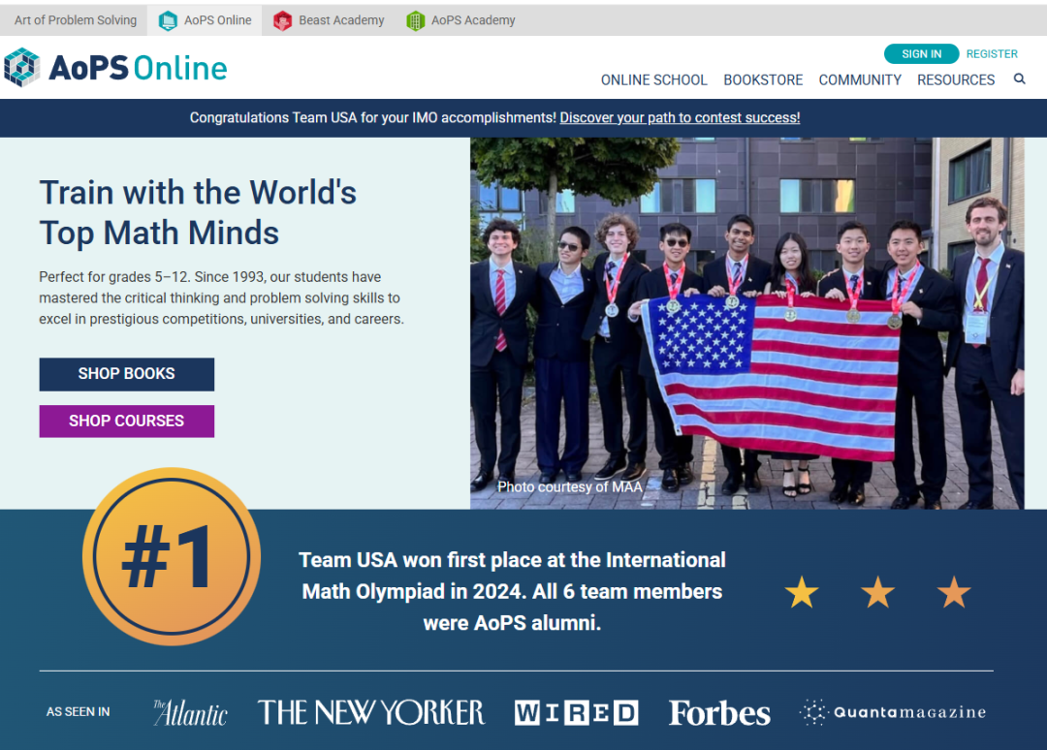Click the AoPS Online cube logo icon

pos(21,68)
